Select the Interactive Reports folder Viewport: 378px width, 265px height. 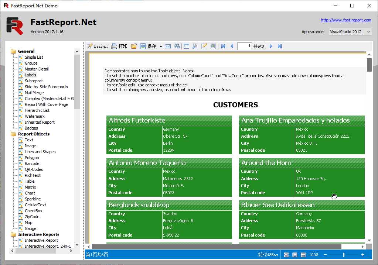tap(38, 234)
